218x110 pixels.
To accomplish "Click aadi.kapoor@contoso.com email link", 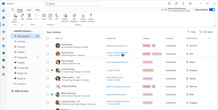I will tap(117, 46).
